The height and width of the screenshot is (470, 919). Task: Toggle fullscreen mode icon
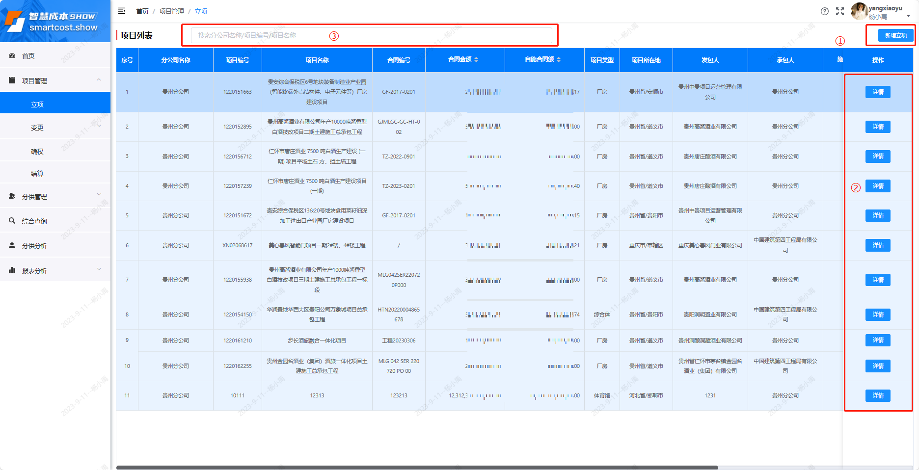[840, 11]
